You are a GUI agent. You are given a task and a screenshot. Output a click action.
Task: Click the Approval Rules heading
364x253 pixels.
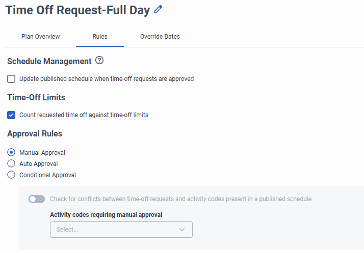[x=35, y=134]
